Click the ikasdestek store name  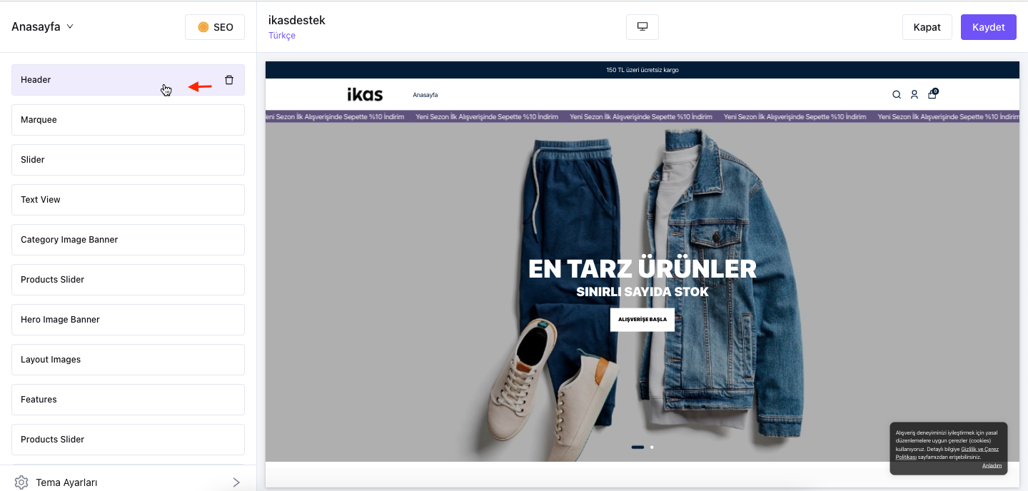point(297,20)
